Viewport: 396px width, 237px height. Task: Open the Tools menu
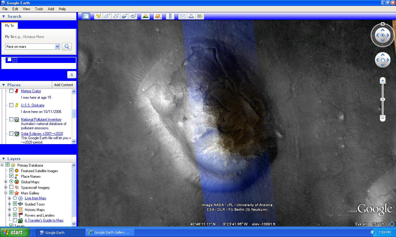pos(39,9)
